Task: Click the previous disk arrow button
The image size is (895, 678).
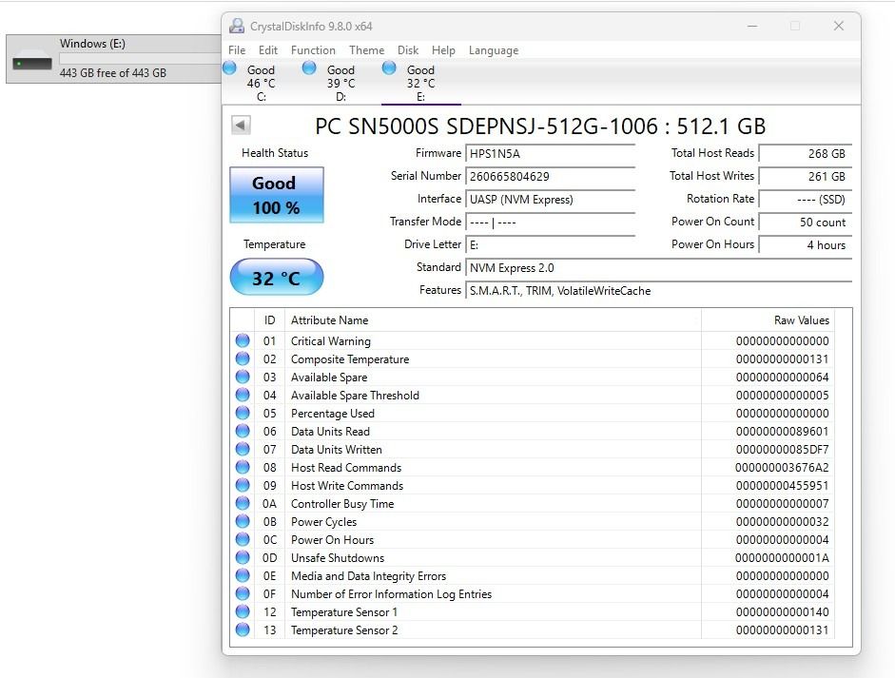Action: point(241,125)
